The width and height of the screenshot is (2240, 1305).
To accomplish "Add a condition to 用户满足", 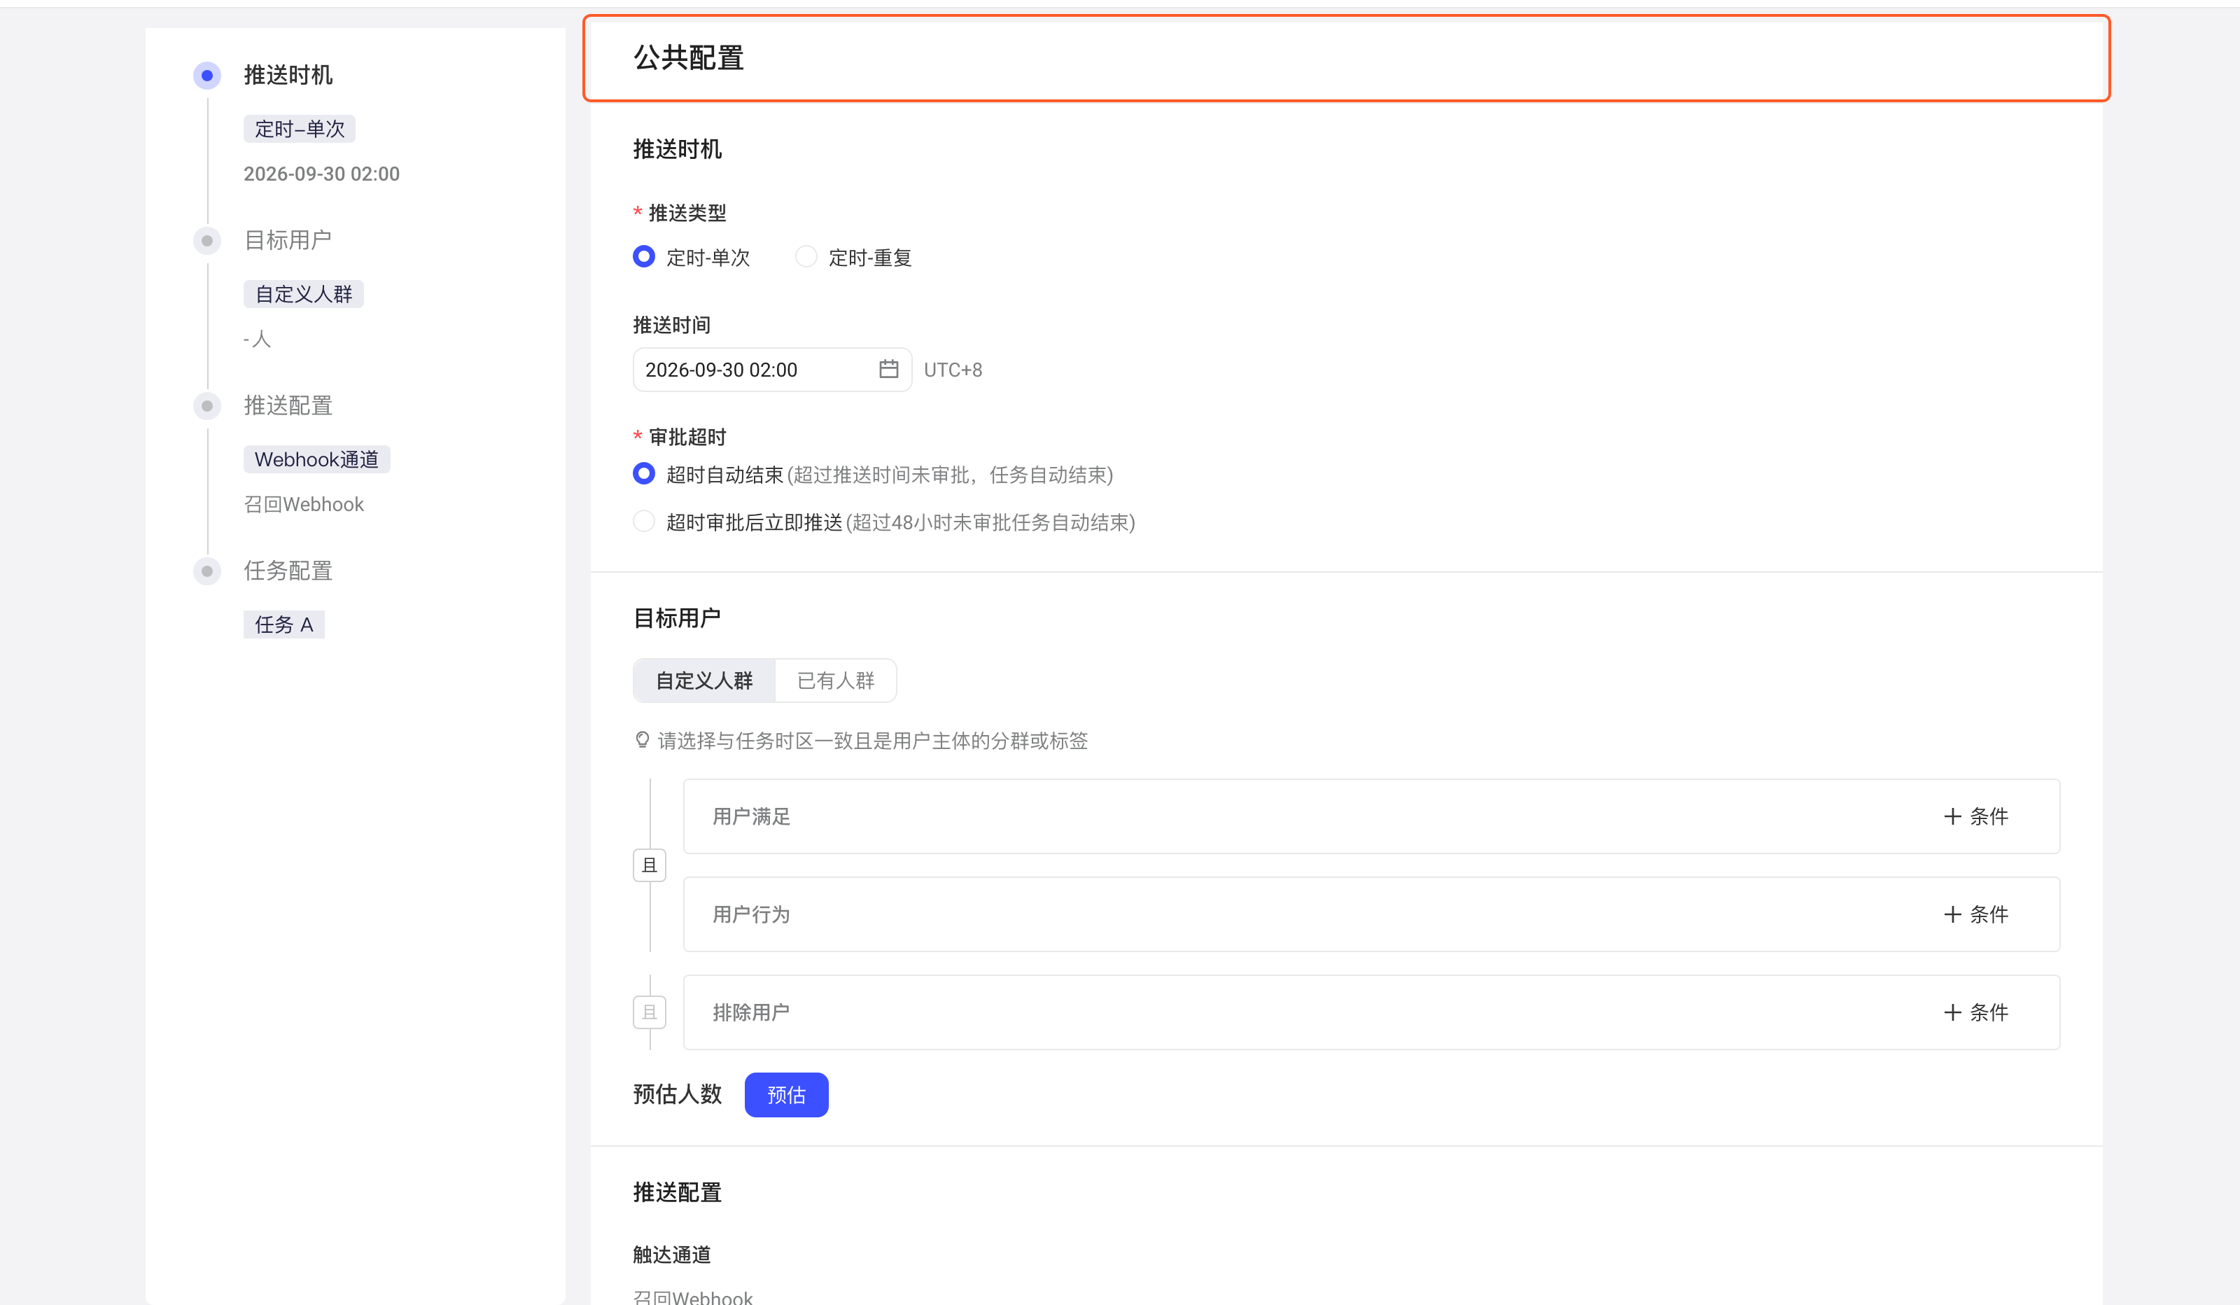I will (1976, 816).
